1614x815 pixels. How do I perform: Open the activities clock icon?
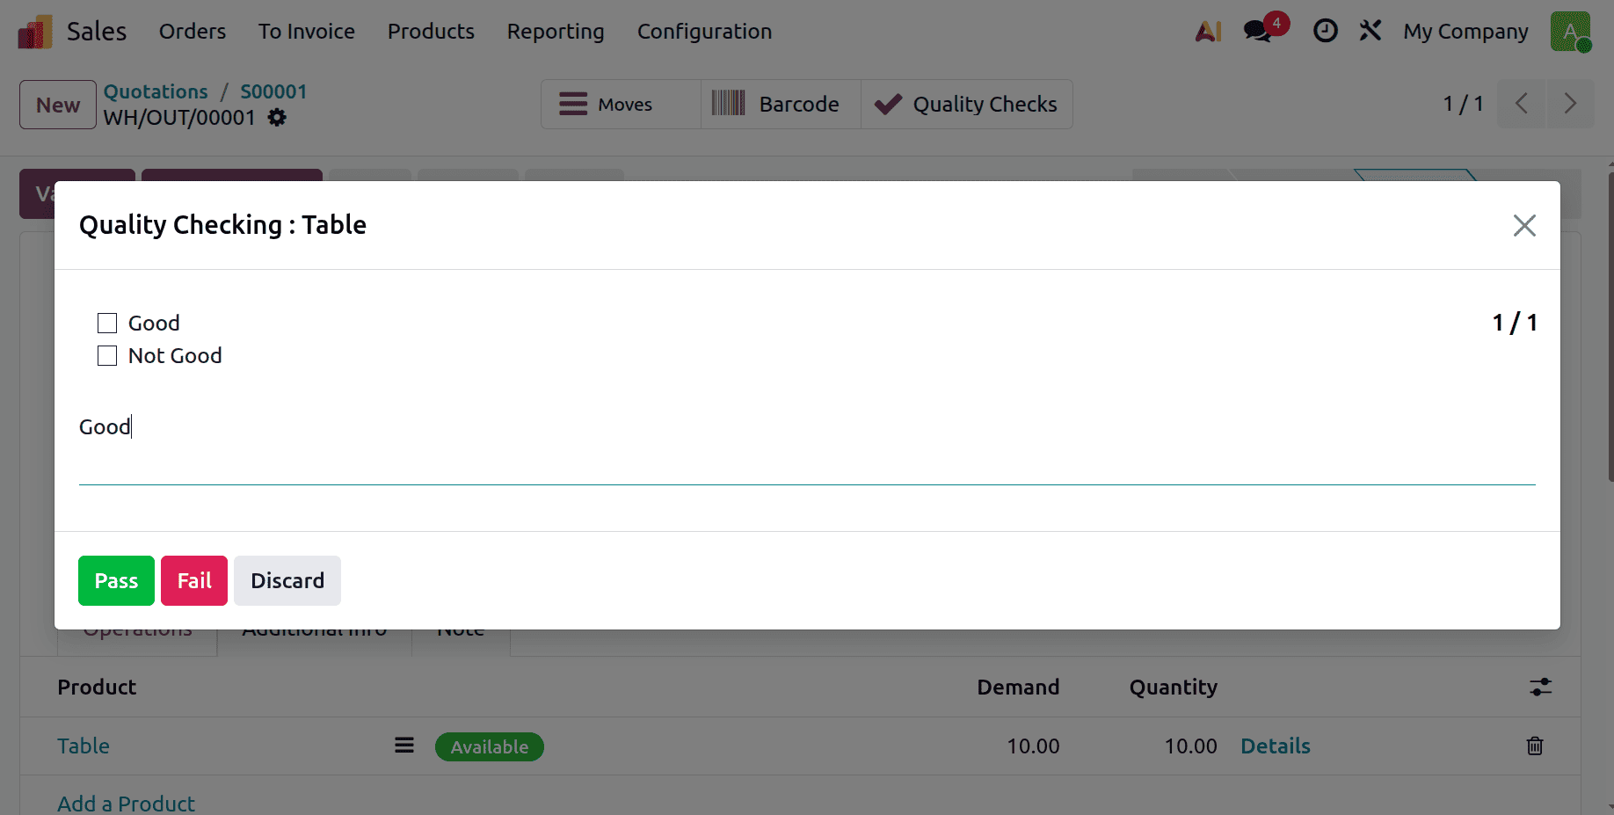[x=1326, y=32]
